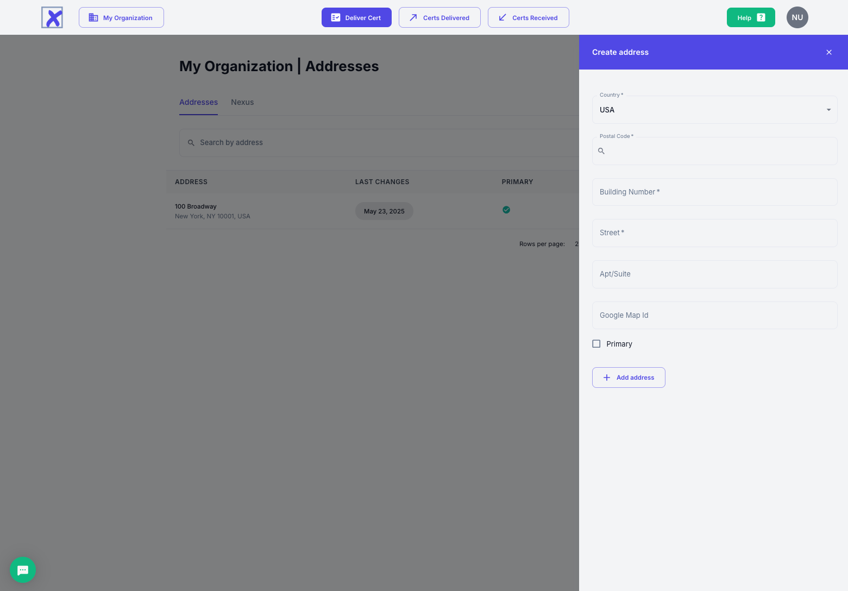Focus the Building Number field
The width and height of the screenshot is (848, 591).
(x=714, y=192)
